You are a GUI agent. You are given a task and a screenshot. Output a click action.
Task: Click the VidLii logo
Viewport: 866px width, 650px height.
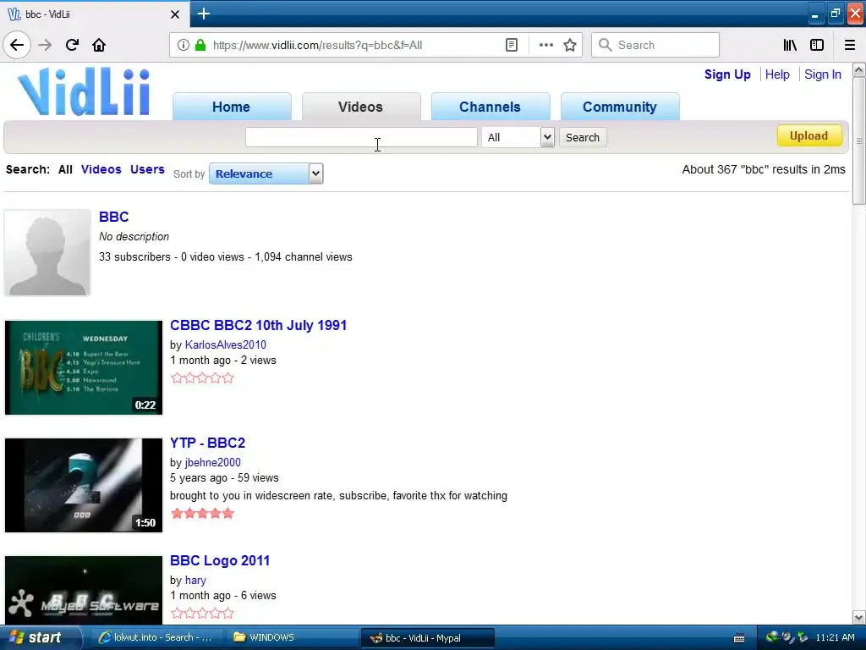[84, 91]
